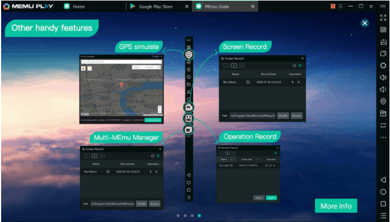This screenshot has width=390, height=222.
Task: Expand more tools with the three-dots sidebar icon
Action: click(383, 138)
